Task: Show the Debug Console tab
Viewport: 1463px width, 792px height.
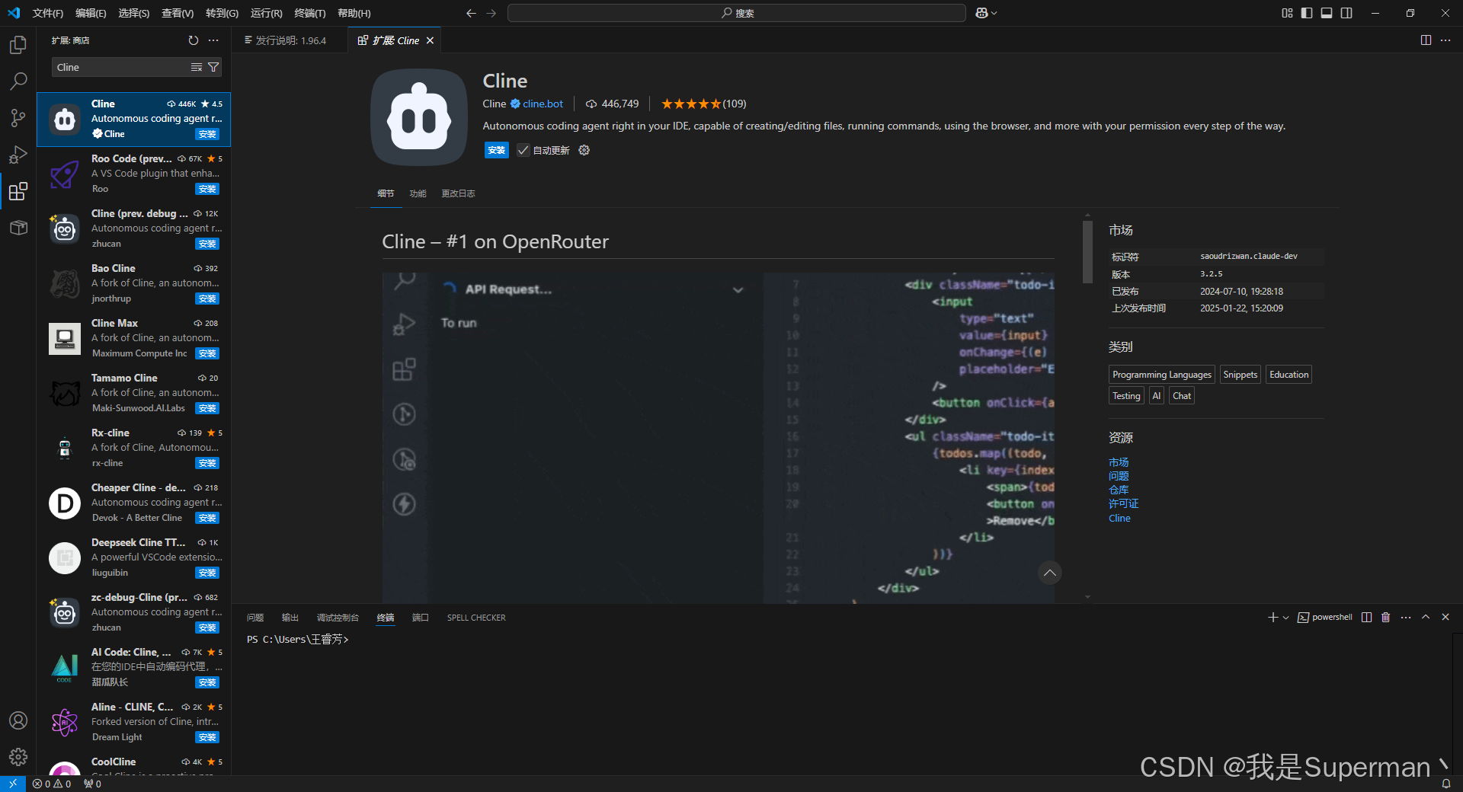Action: (338, 618)
